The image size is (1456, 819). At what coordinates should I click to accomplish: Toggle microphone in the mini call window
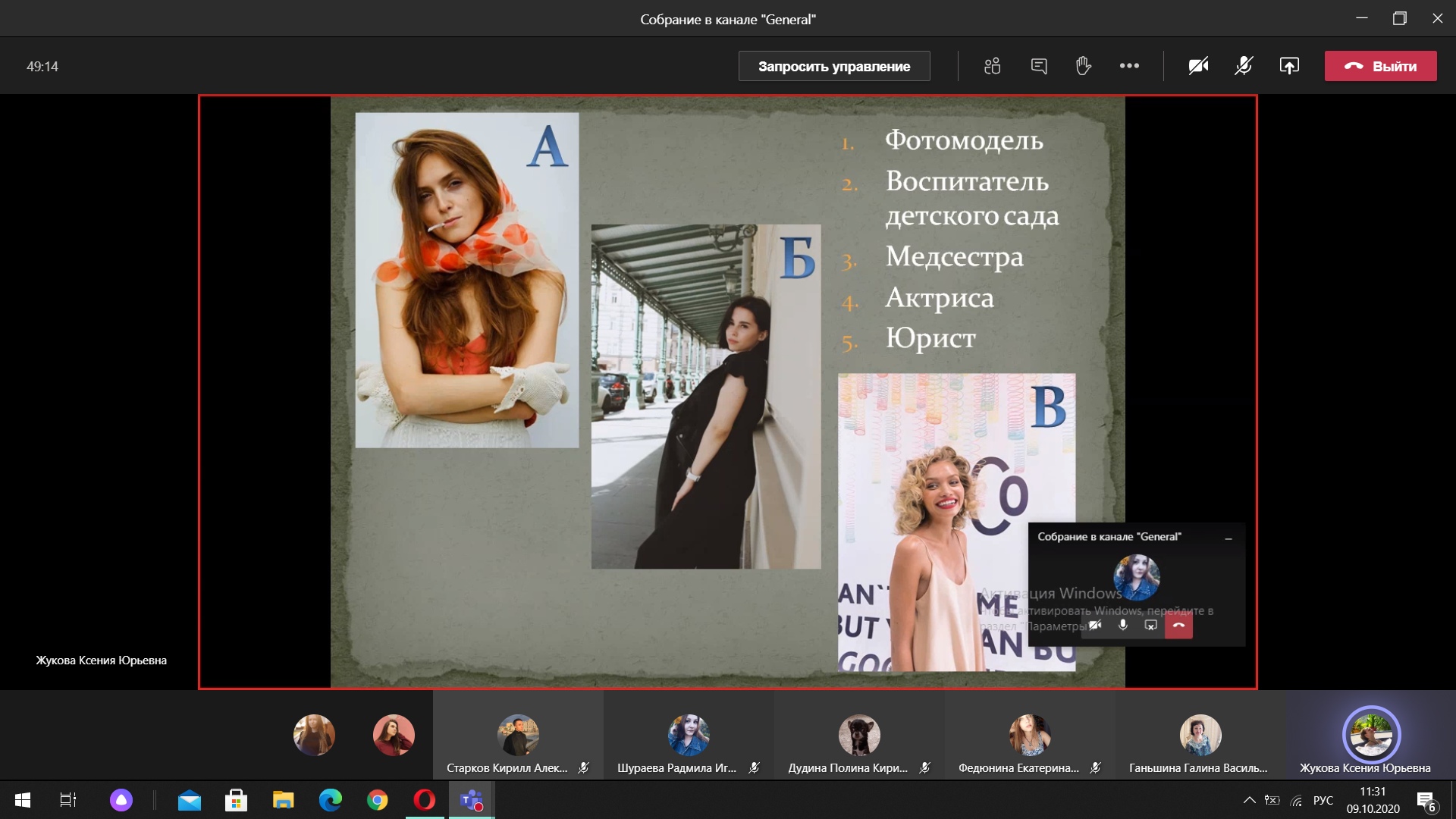pyautogui.click(x=1123, y=625)
